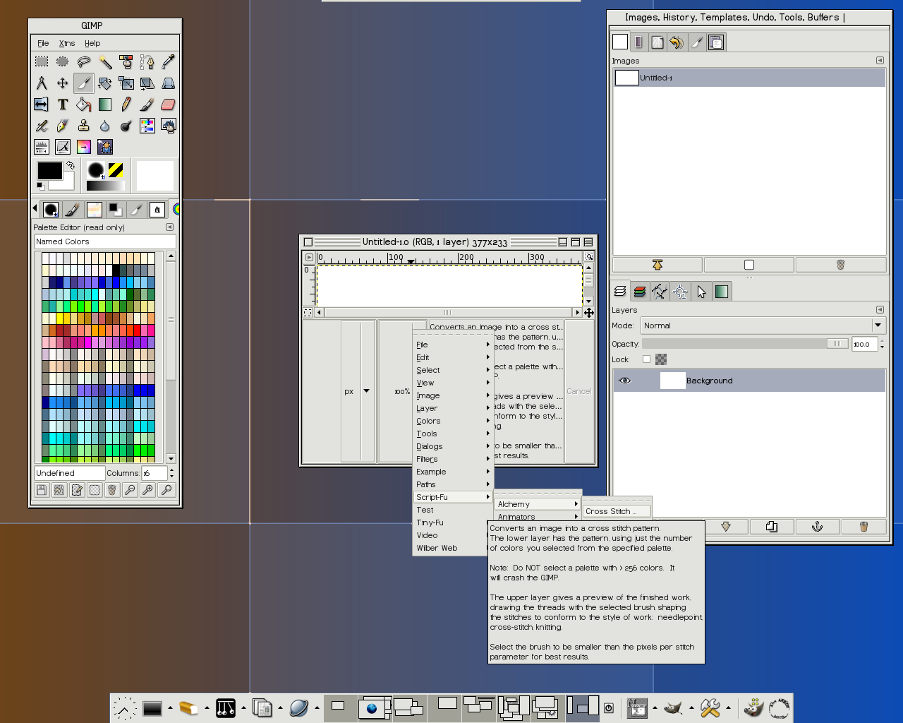The image size is (903, 723).
Task: Select the Blur water-drop tool
Action: (105, 126)
